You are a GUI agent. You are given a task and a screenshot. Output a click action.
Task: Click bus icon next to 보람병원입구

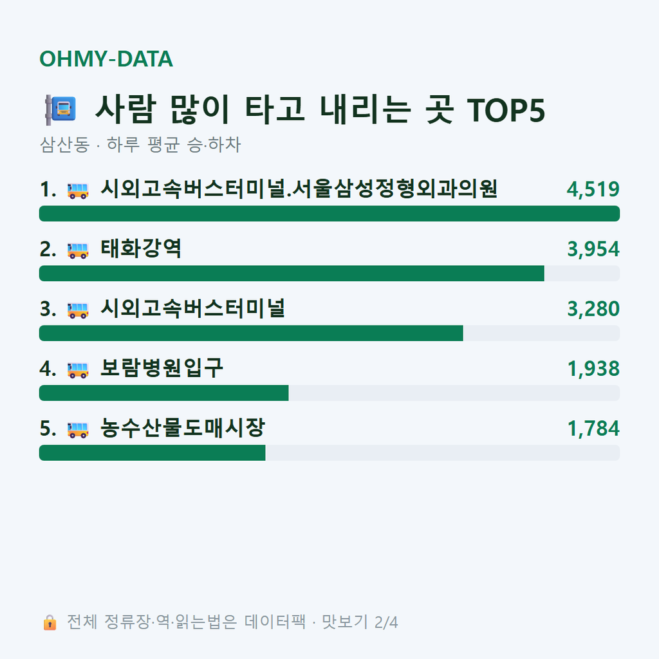tap(78, 370)
